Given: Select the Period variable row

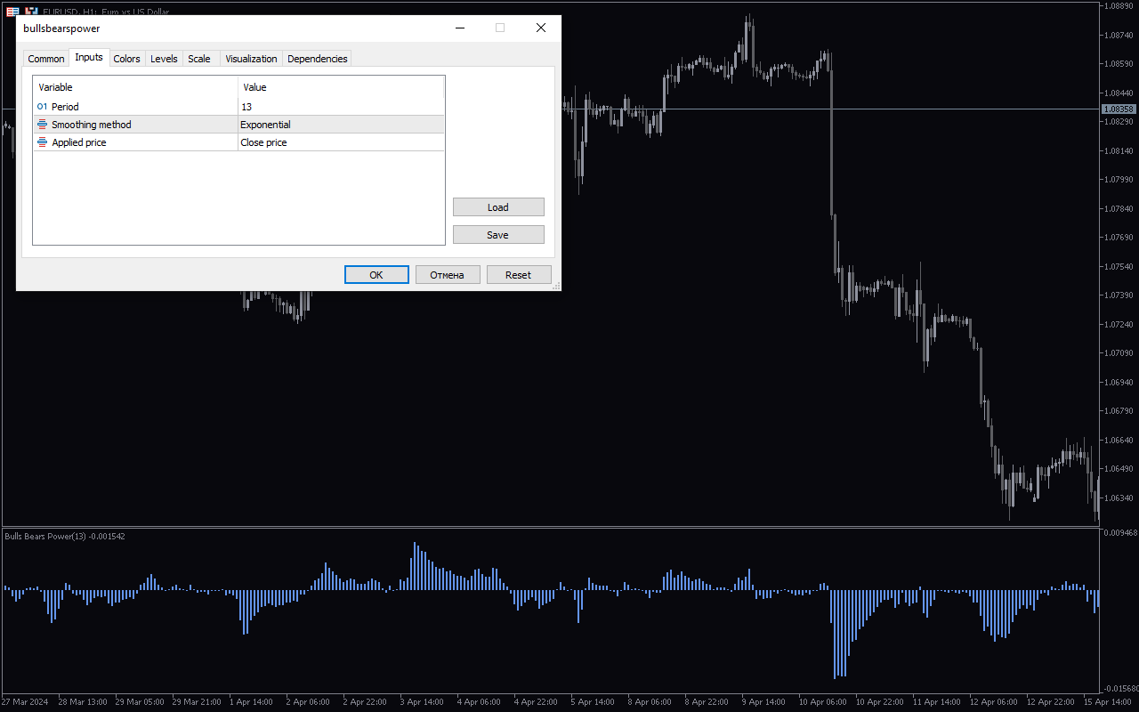Looking at the screenshot, I should tap(238, 107).
